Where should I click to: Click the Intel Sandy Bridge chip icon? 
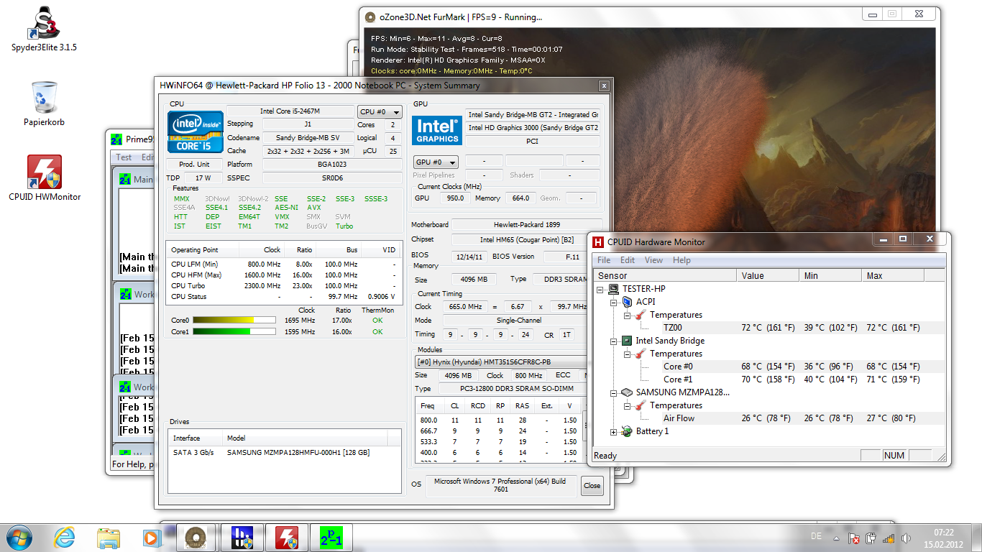(x=627, y=341)
